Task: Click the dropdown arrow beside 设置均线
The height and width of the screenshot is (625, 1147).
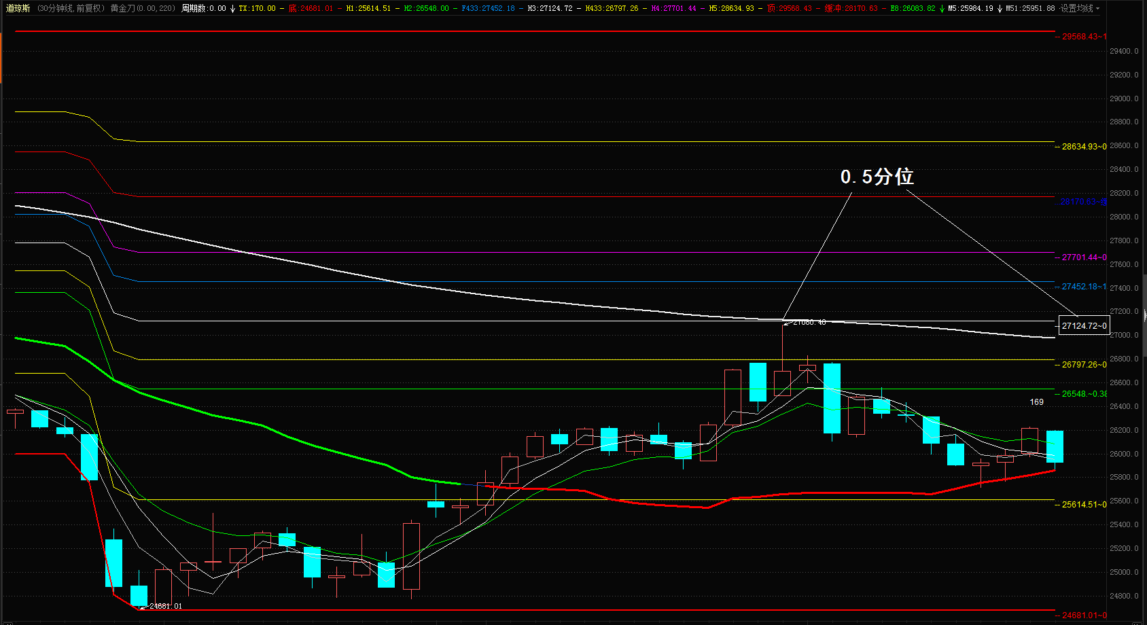Action: coord(1097,9)
